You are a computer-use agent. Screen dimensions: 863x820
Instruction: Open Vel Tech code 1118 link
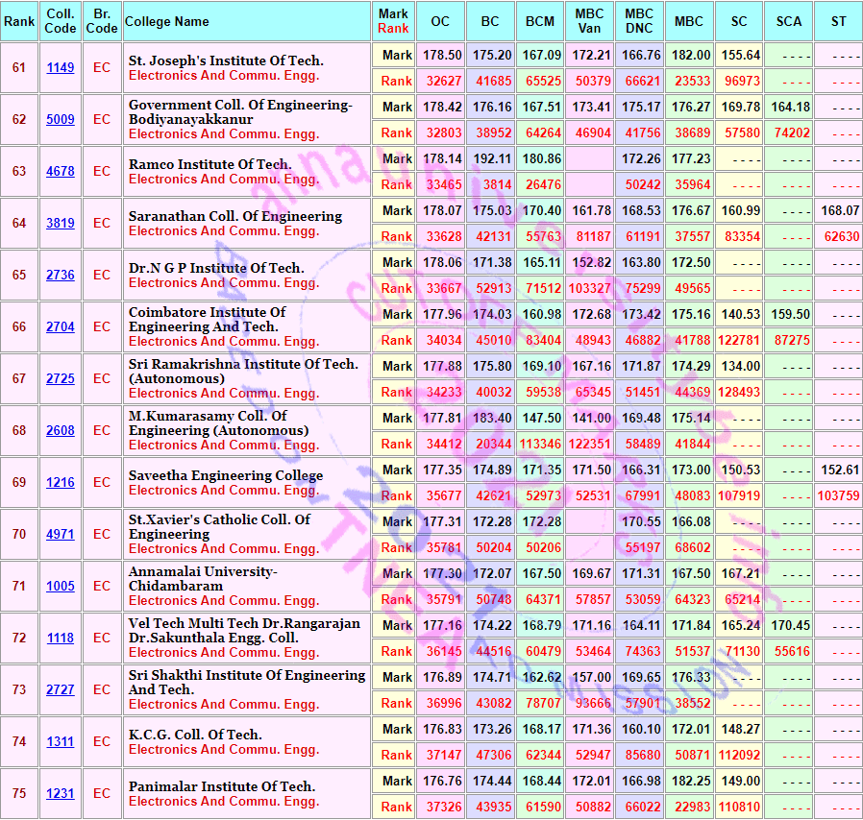[61, 638]
